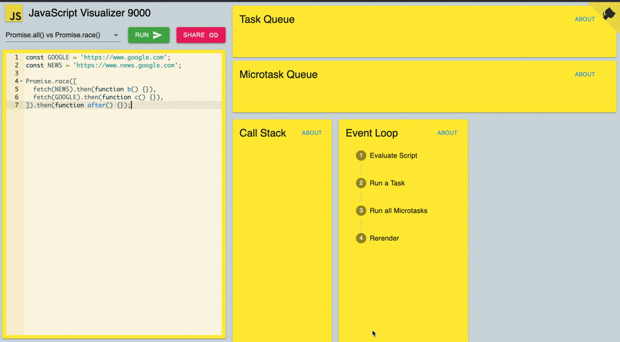Click the 'Task Queue' heading

pyautogui.click(x=267, y=19)
